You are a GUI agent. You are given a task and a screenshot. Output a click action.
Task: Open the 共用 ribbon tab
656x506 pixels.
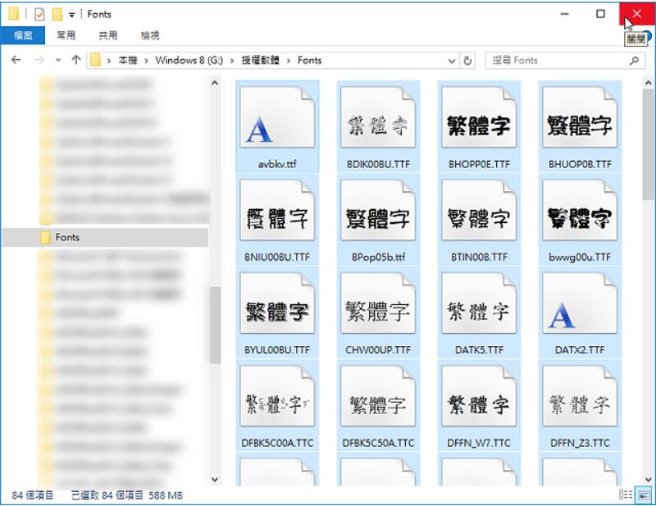[108, 35]
